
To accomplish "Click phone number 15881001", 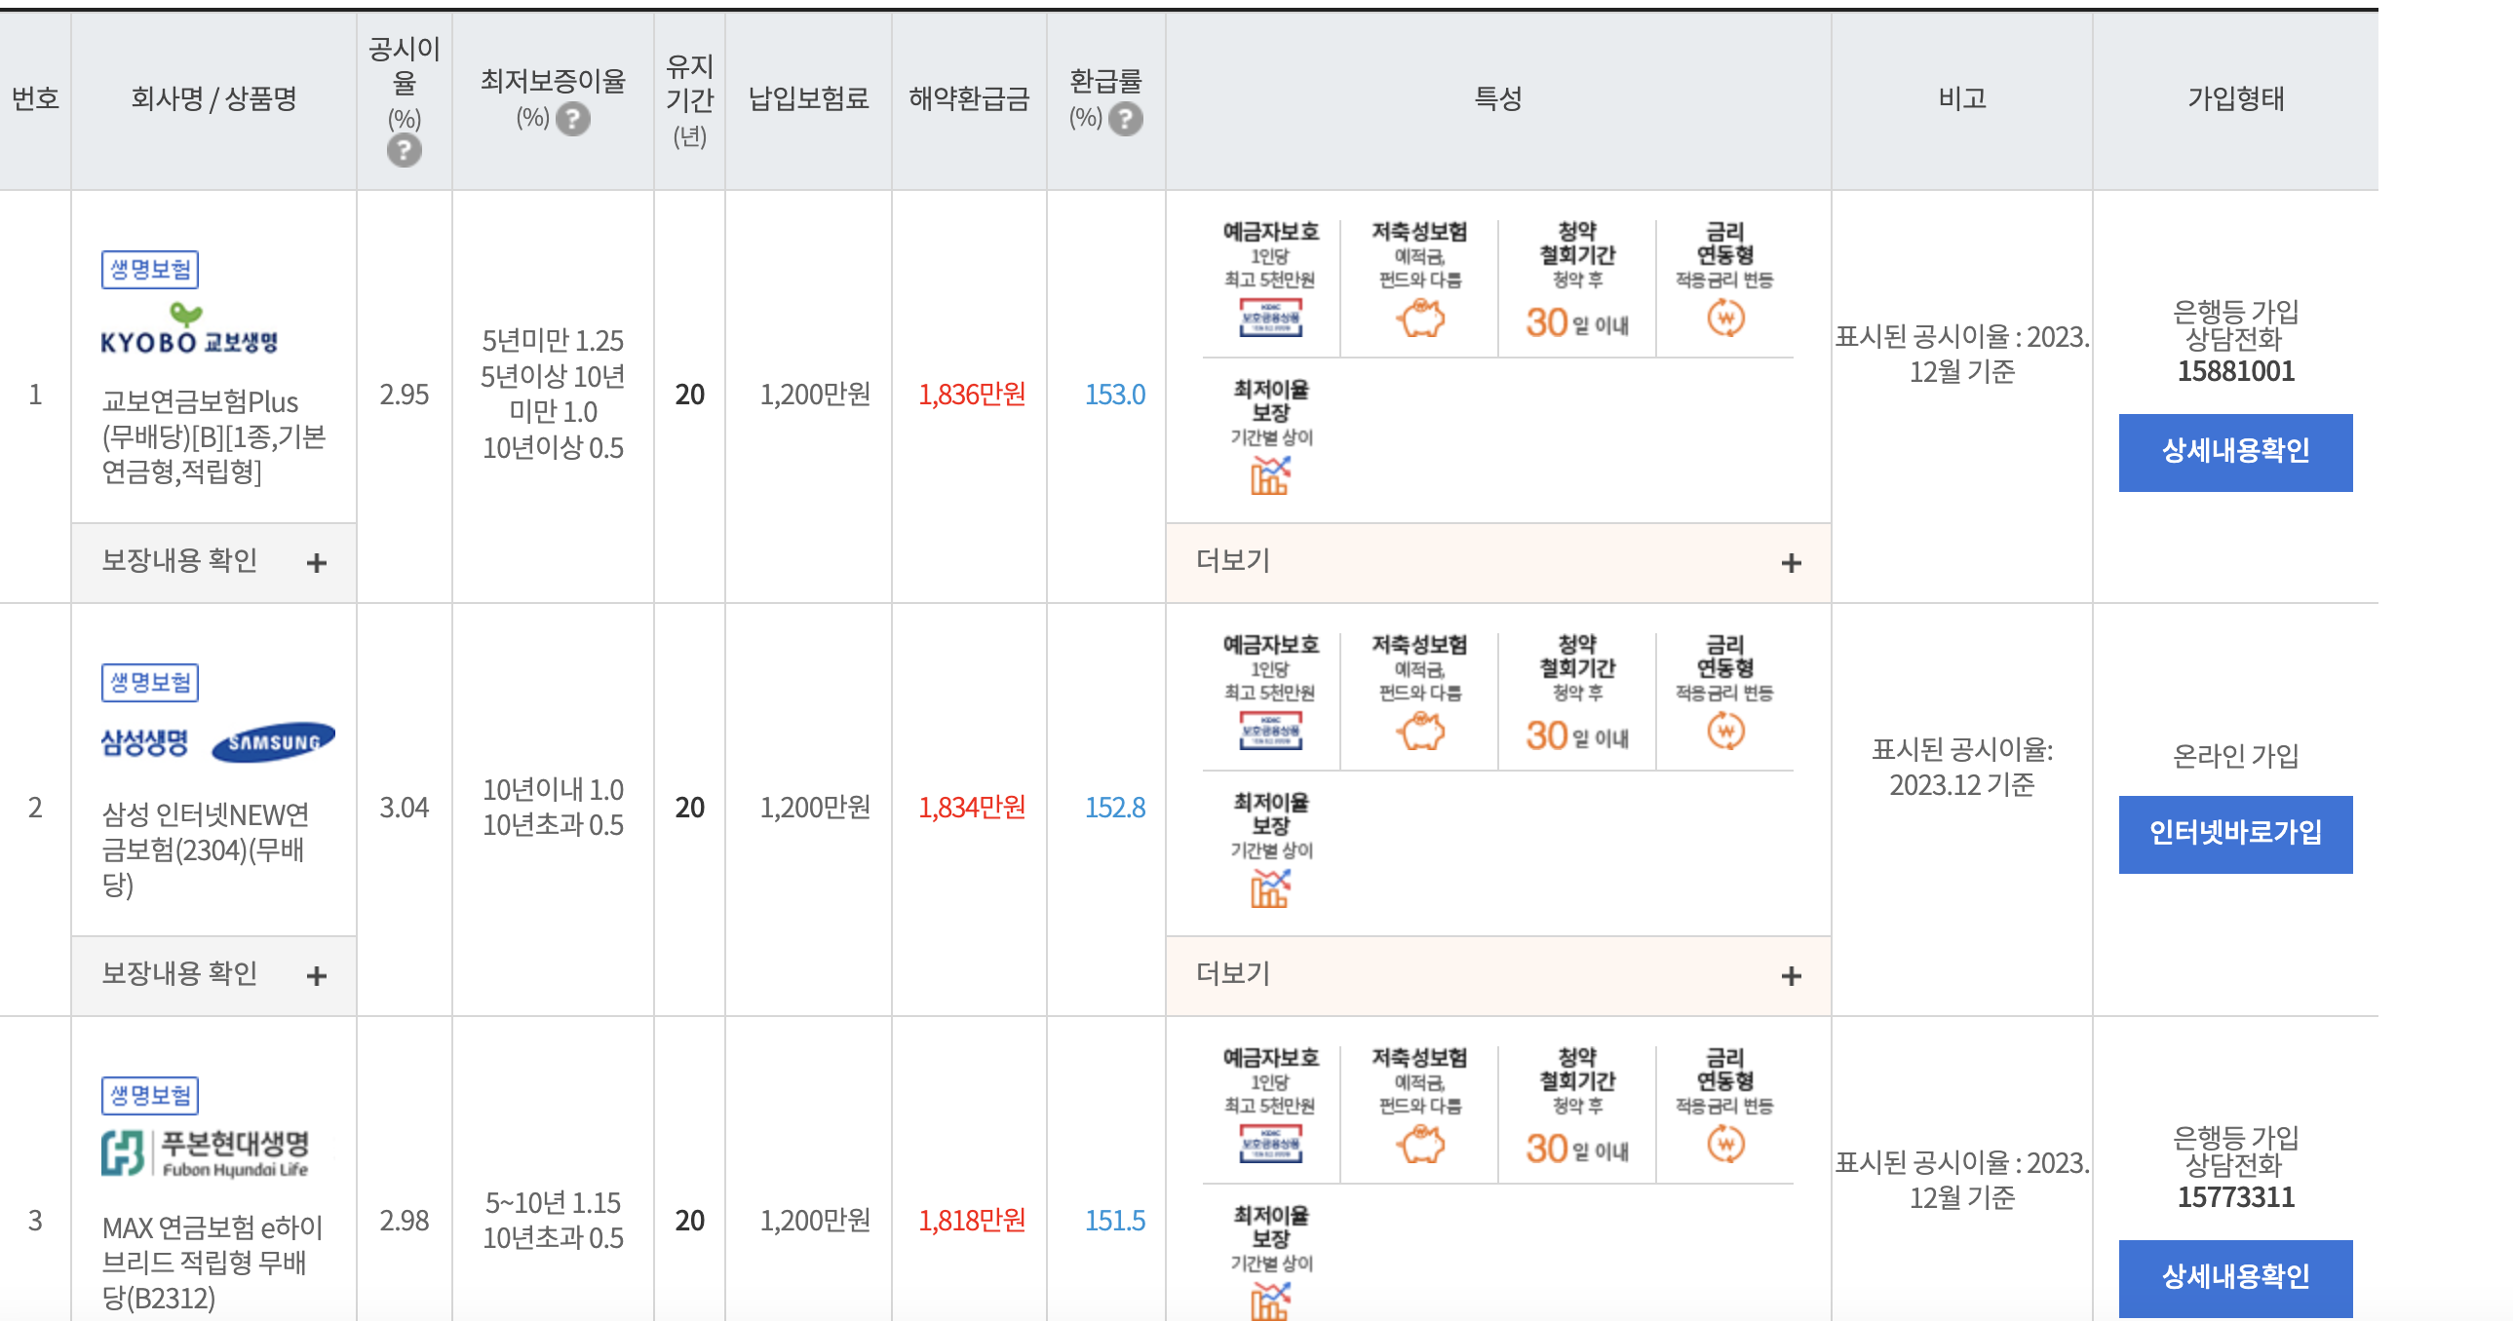I will (2235, 372).
